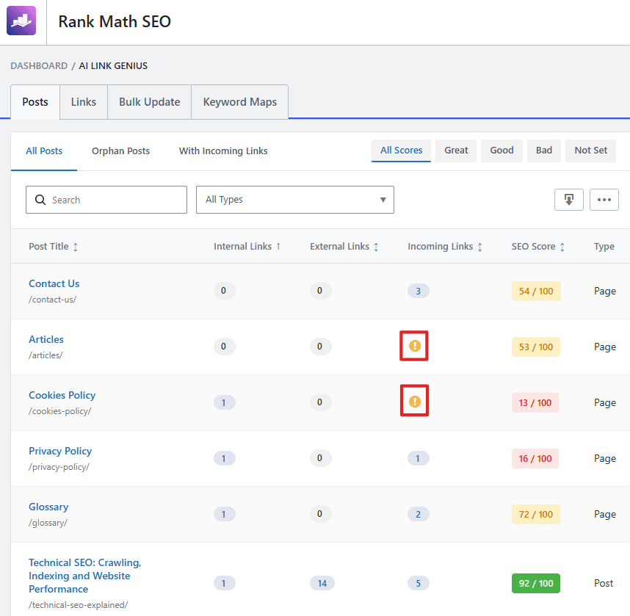630x616 pixels.
Task: Filter by Good score
Action: click(x=502, y=151)
